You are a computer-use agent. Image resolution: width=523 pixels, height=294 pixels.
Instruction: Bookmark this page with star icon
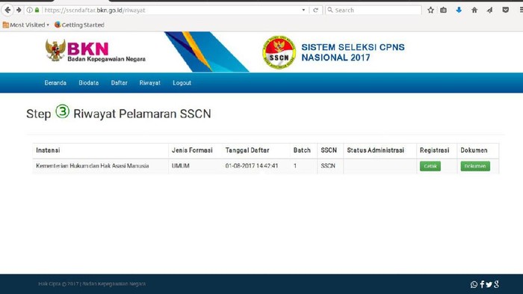[x=430, y=10]
